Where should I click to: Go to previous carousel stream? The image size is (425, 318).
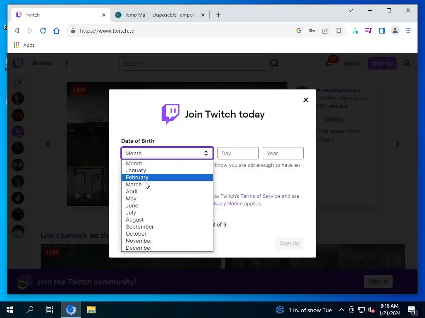pyautogui.click(x=48, y=144)
